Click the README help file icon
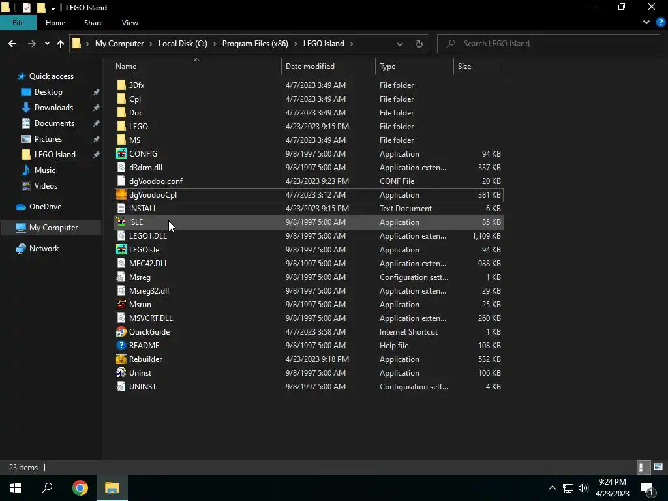The height and width of the screenshot is (501, 668). click(121, 346)
